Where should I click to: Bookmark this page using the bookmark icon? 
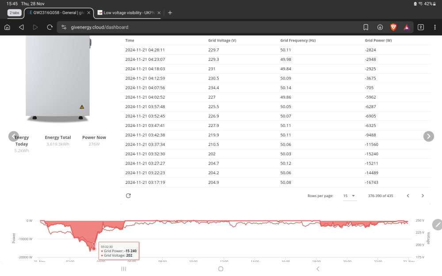[x=366, y=27]
